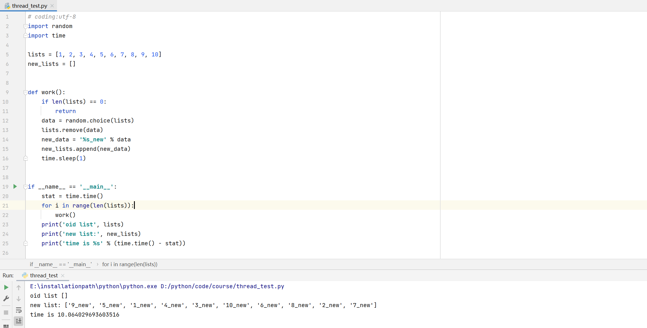Click on 'return' keyword on line 11

[66, 111]
